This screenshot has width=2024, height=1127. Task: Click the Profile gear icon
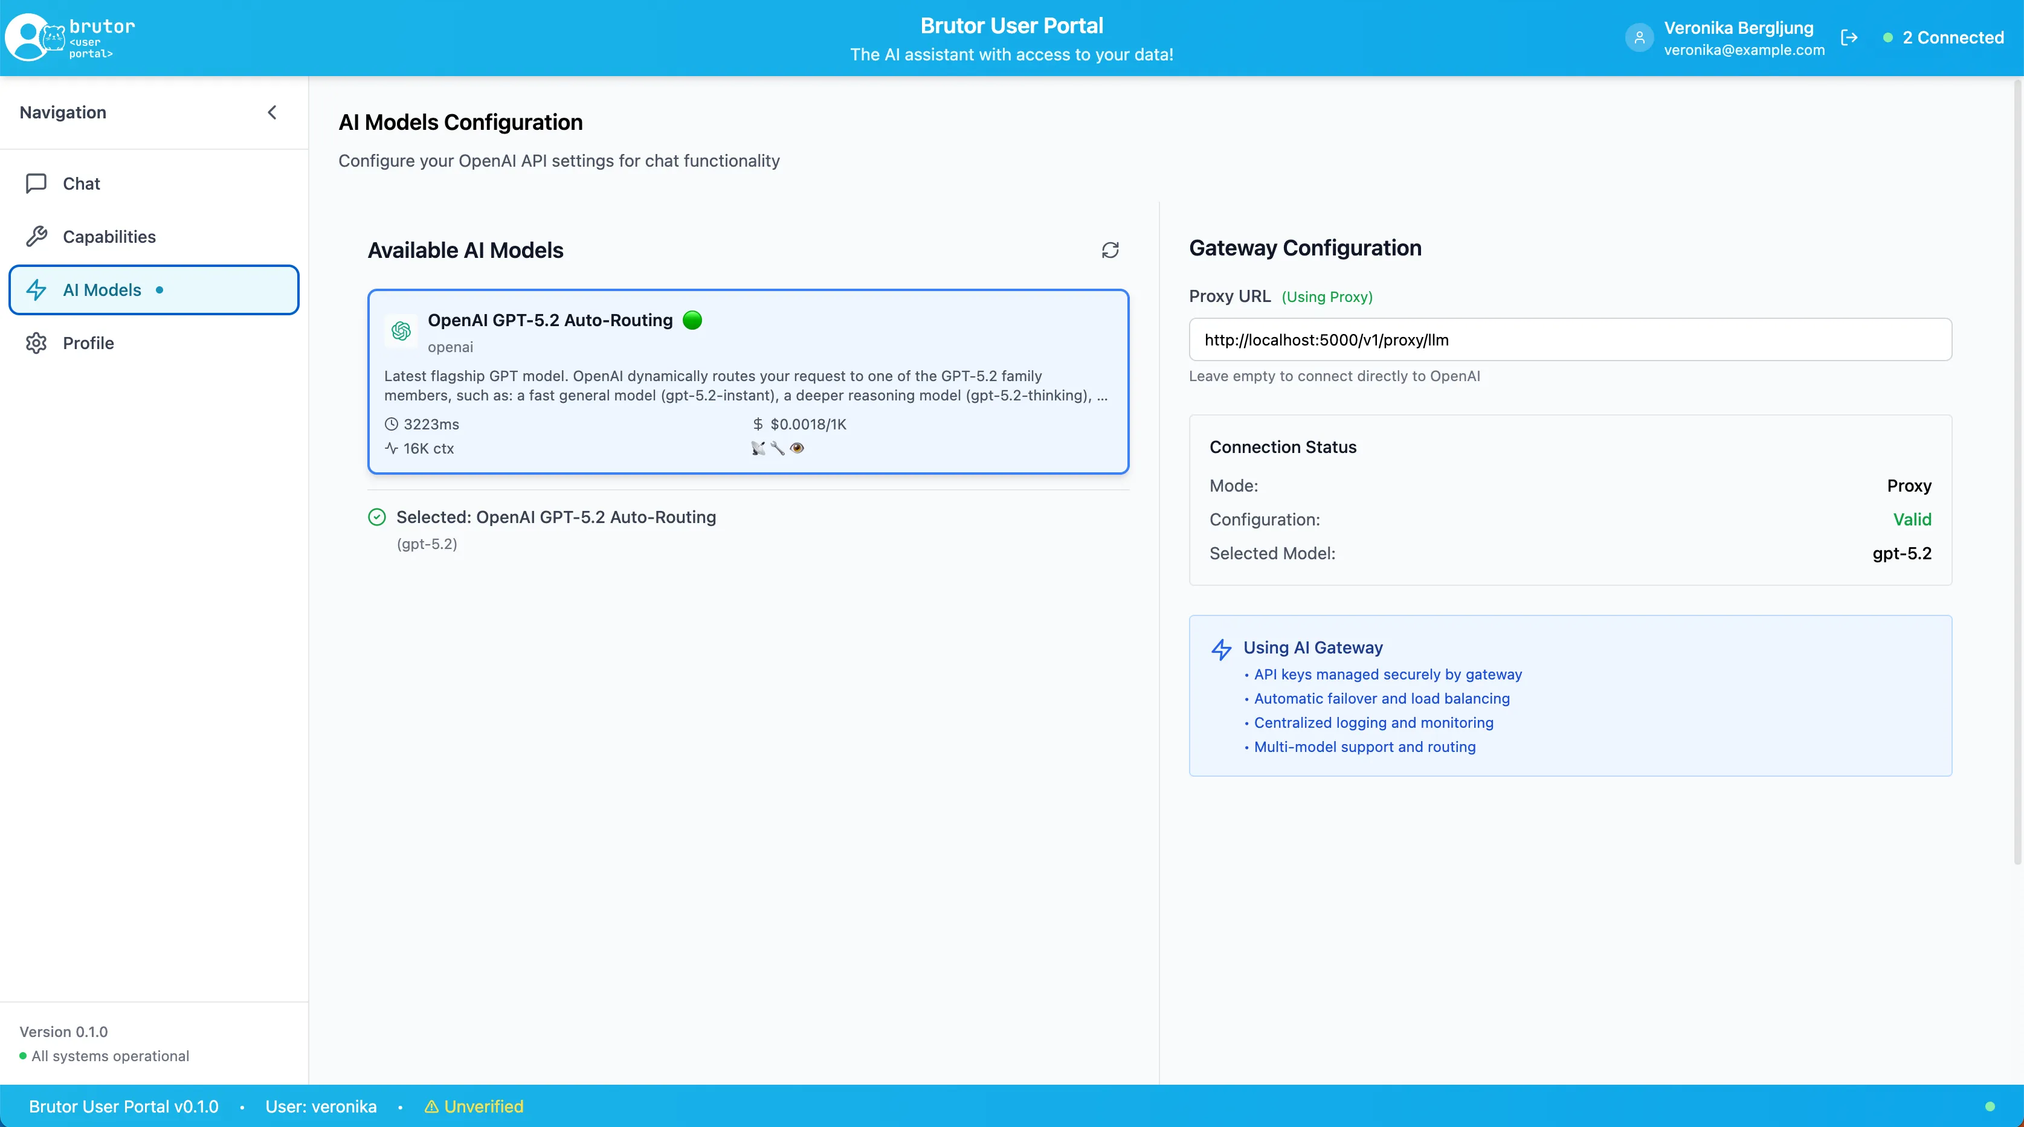point(36,343)
